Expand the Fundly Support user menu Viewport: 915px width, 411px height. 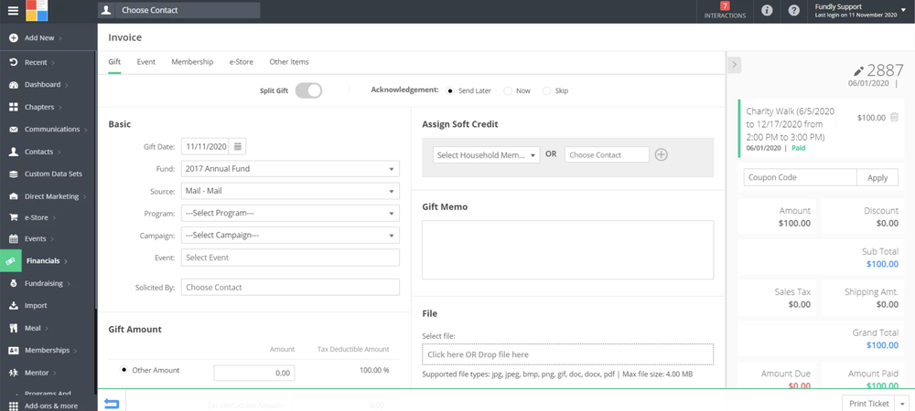tap(903, 11)
